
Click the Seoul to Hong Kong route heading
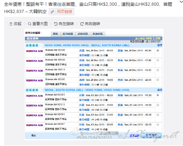[x=87, y=90]
